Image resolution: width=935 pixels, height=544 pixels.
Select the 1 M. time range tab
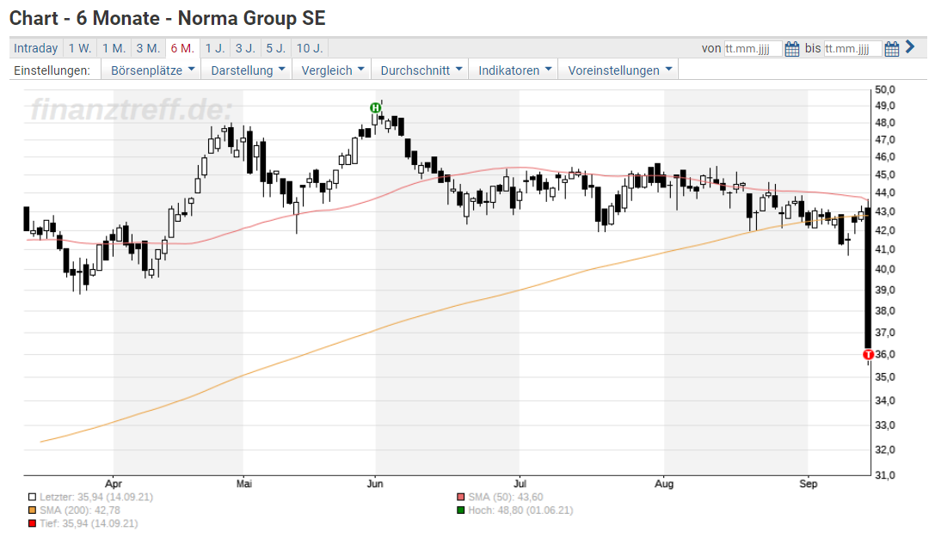click(114, 48)
